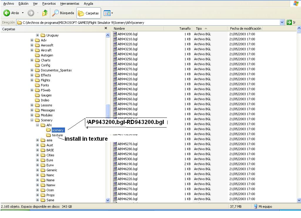Collapse the Scenery folder in the tree
Image resolution: width=301 pixels, height=218 pixels.
click(x=32, y=120)
